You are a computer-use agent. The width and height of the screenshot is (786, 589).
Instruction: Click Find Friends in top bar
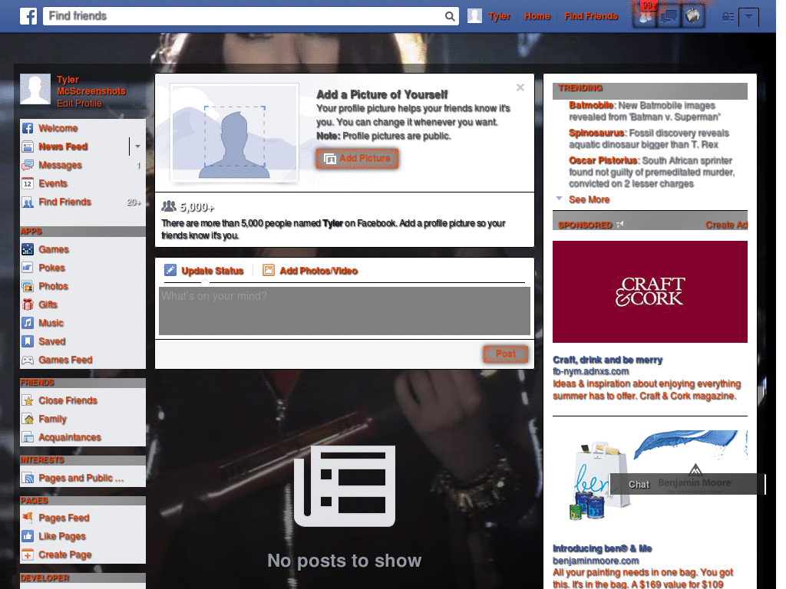point(590,16)
